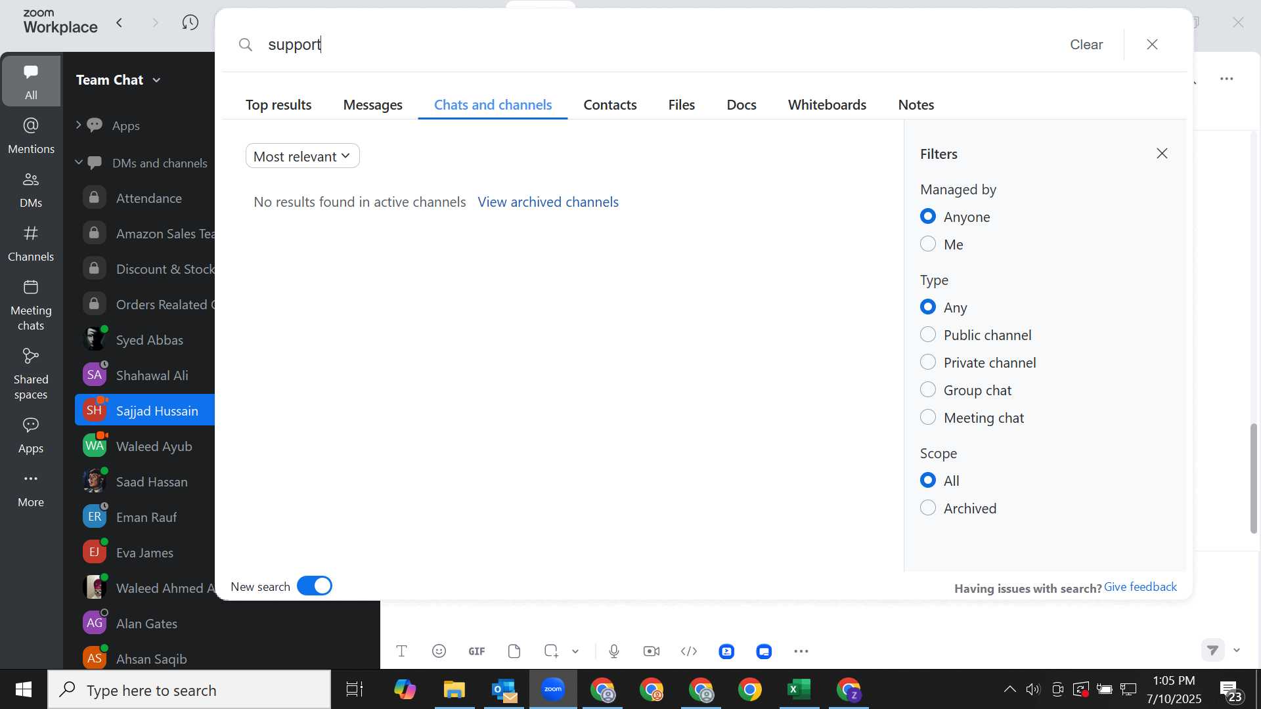
Task: Open Outlook from the taskbar
Action: (504, 689)
